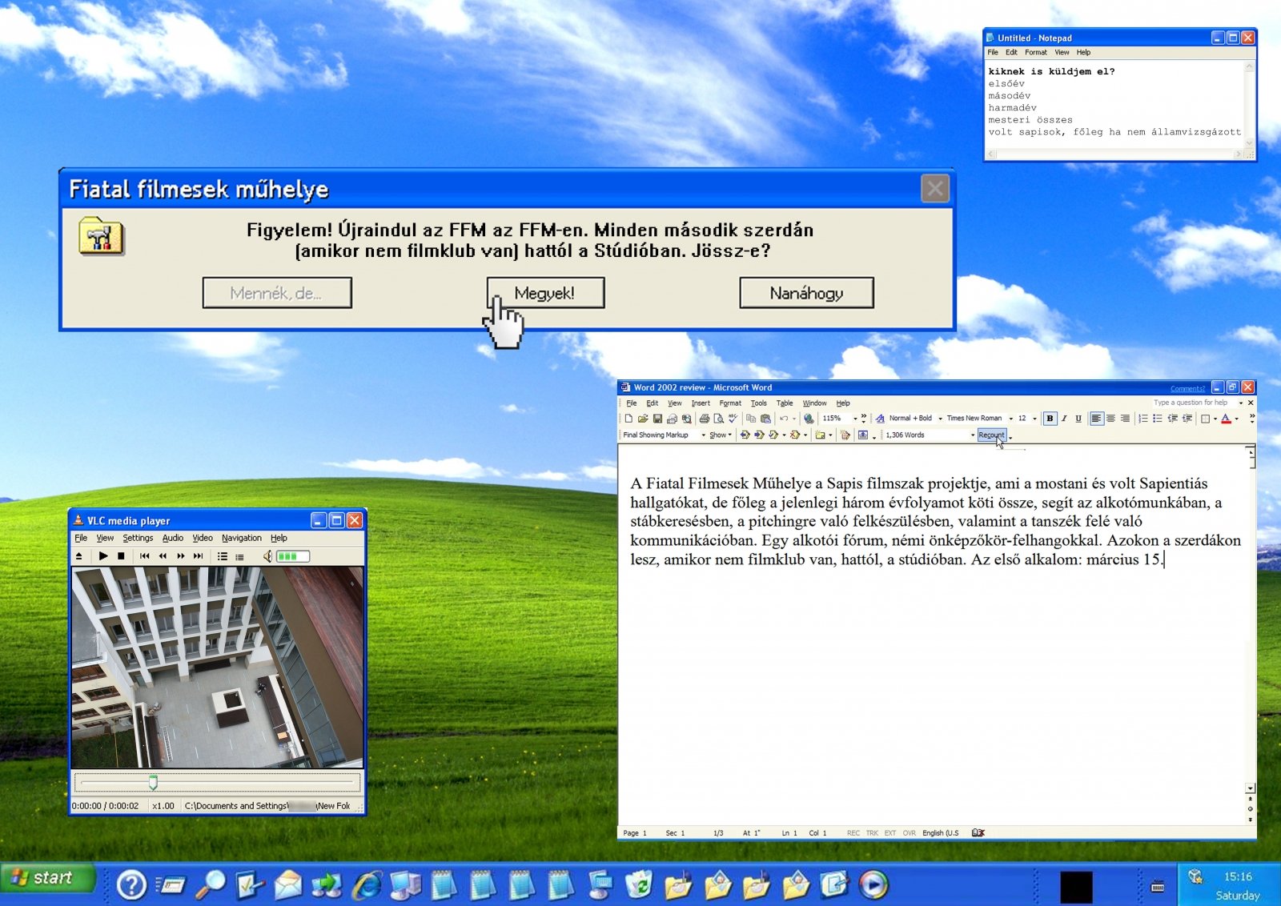Click the folder icon in the dialog
Screen dimensions: 1281x906
coord(102,236)
